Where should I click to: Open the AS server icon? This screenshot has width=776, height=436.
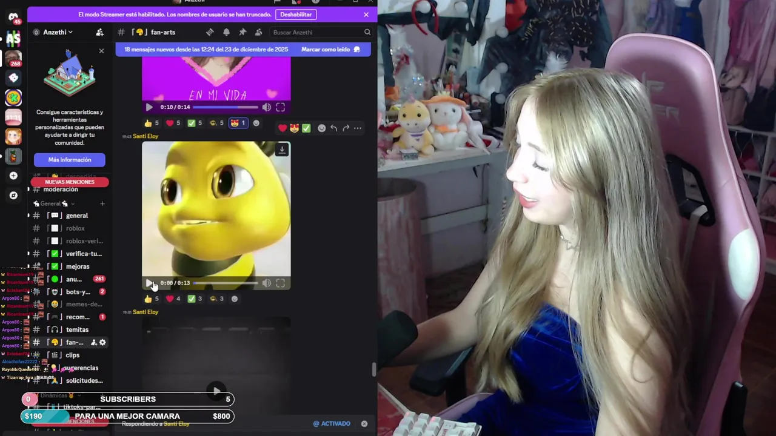[x=13, y=39]
